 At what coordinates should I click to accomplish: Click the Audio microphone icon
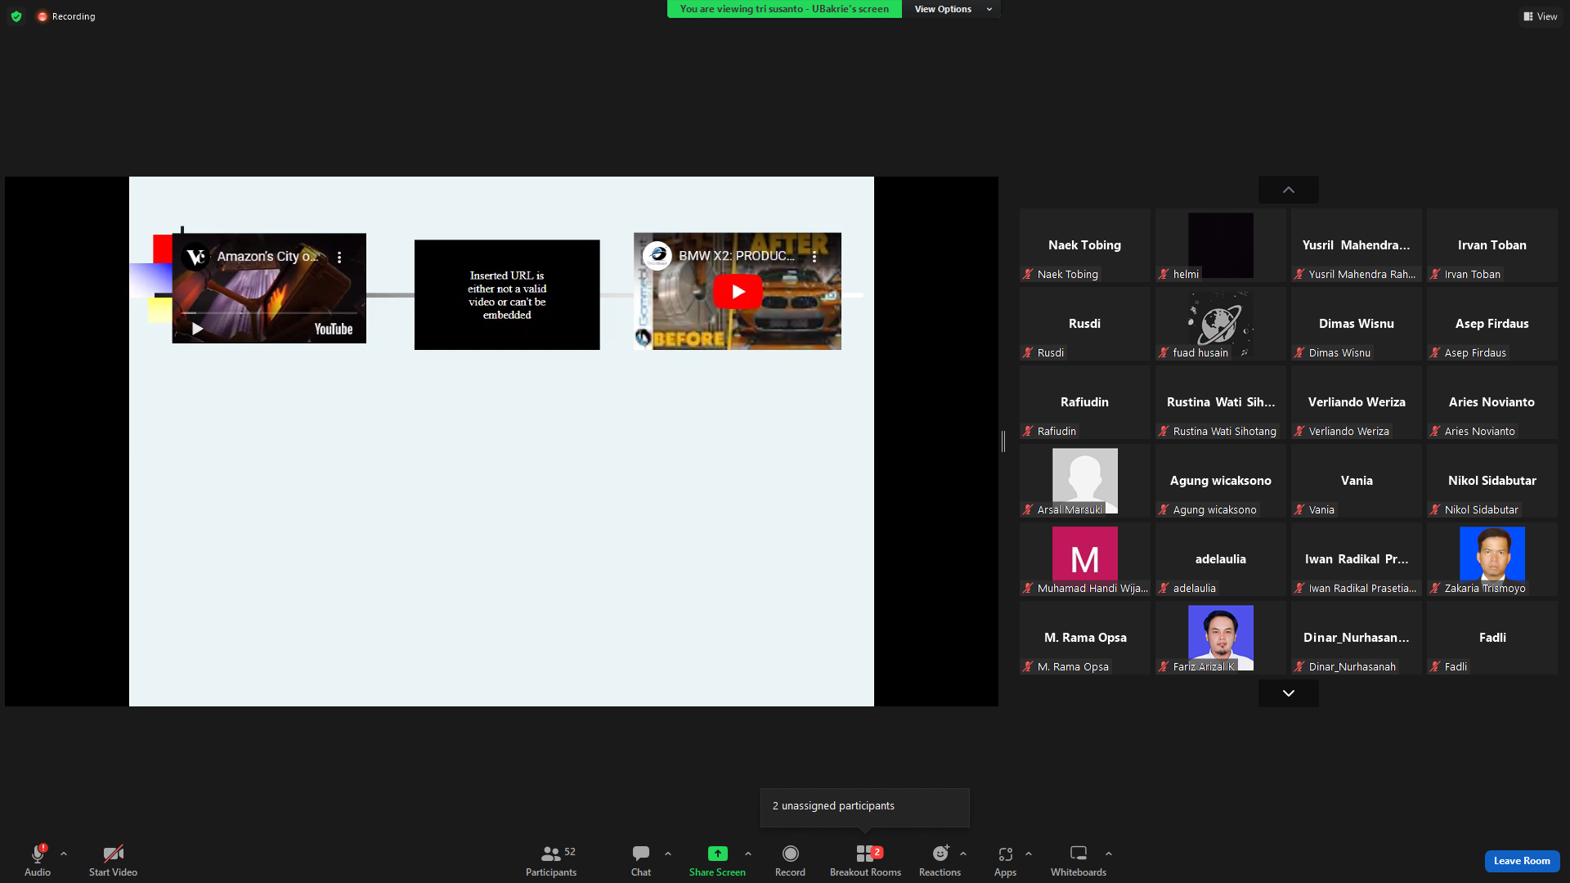point(37,854)
